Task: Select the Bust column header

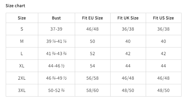Action: [56, 18]
